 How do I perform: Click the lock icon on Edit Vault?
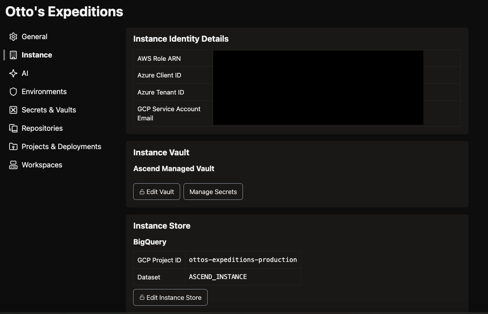(x=142, y=192)
